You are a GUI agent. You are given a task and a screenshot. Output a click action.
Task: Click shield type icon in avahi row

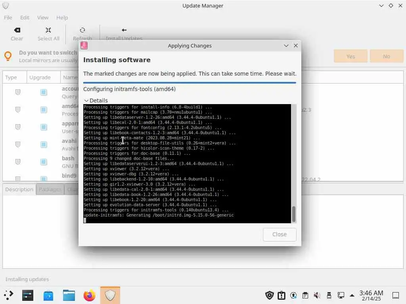pyautogui.click(x=17, y=144)
